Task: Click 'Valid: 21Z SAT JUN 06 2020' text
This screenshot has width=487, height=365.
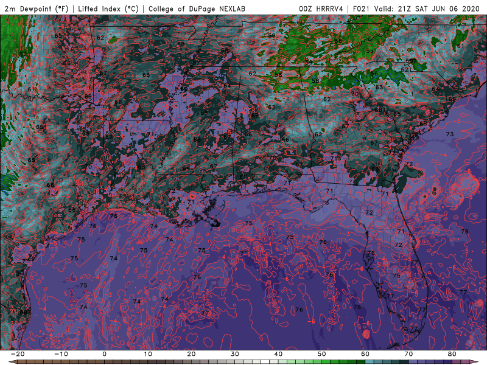Action: pos(427,9)
